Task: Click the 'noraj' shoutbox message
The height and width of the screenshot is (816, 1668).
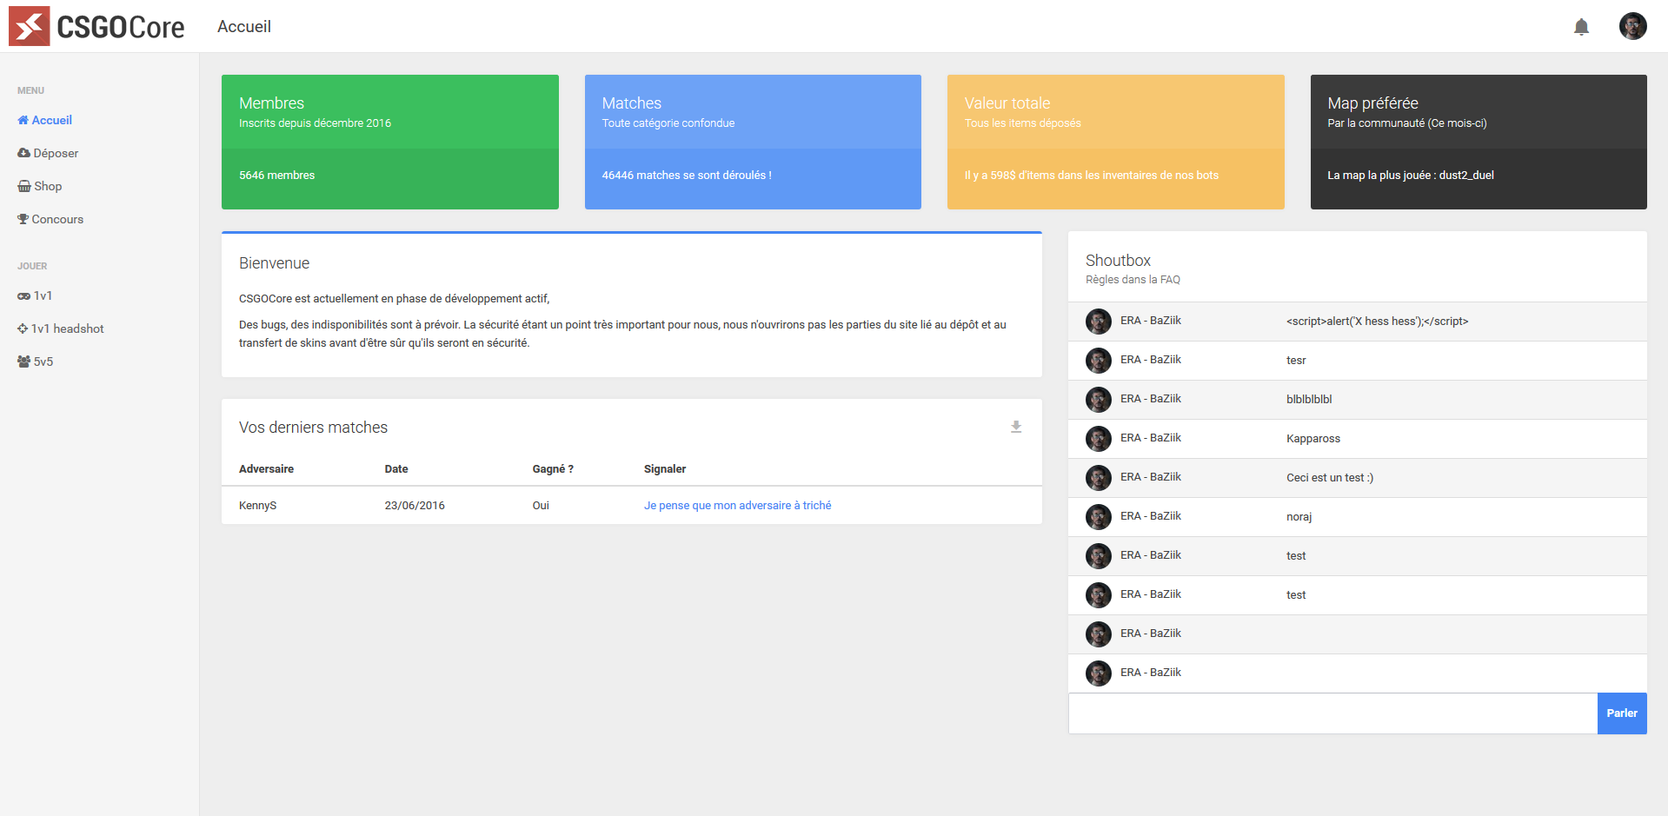Action: (1299, 517)
